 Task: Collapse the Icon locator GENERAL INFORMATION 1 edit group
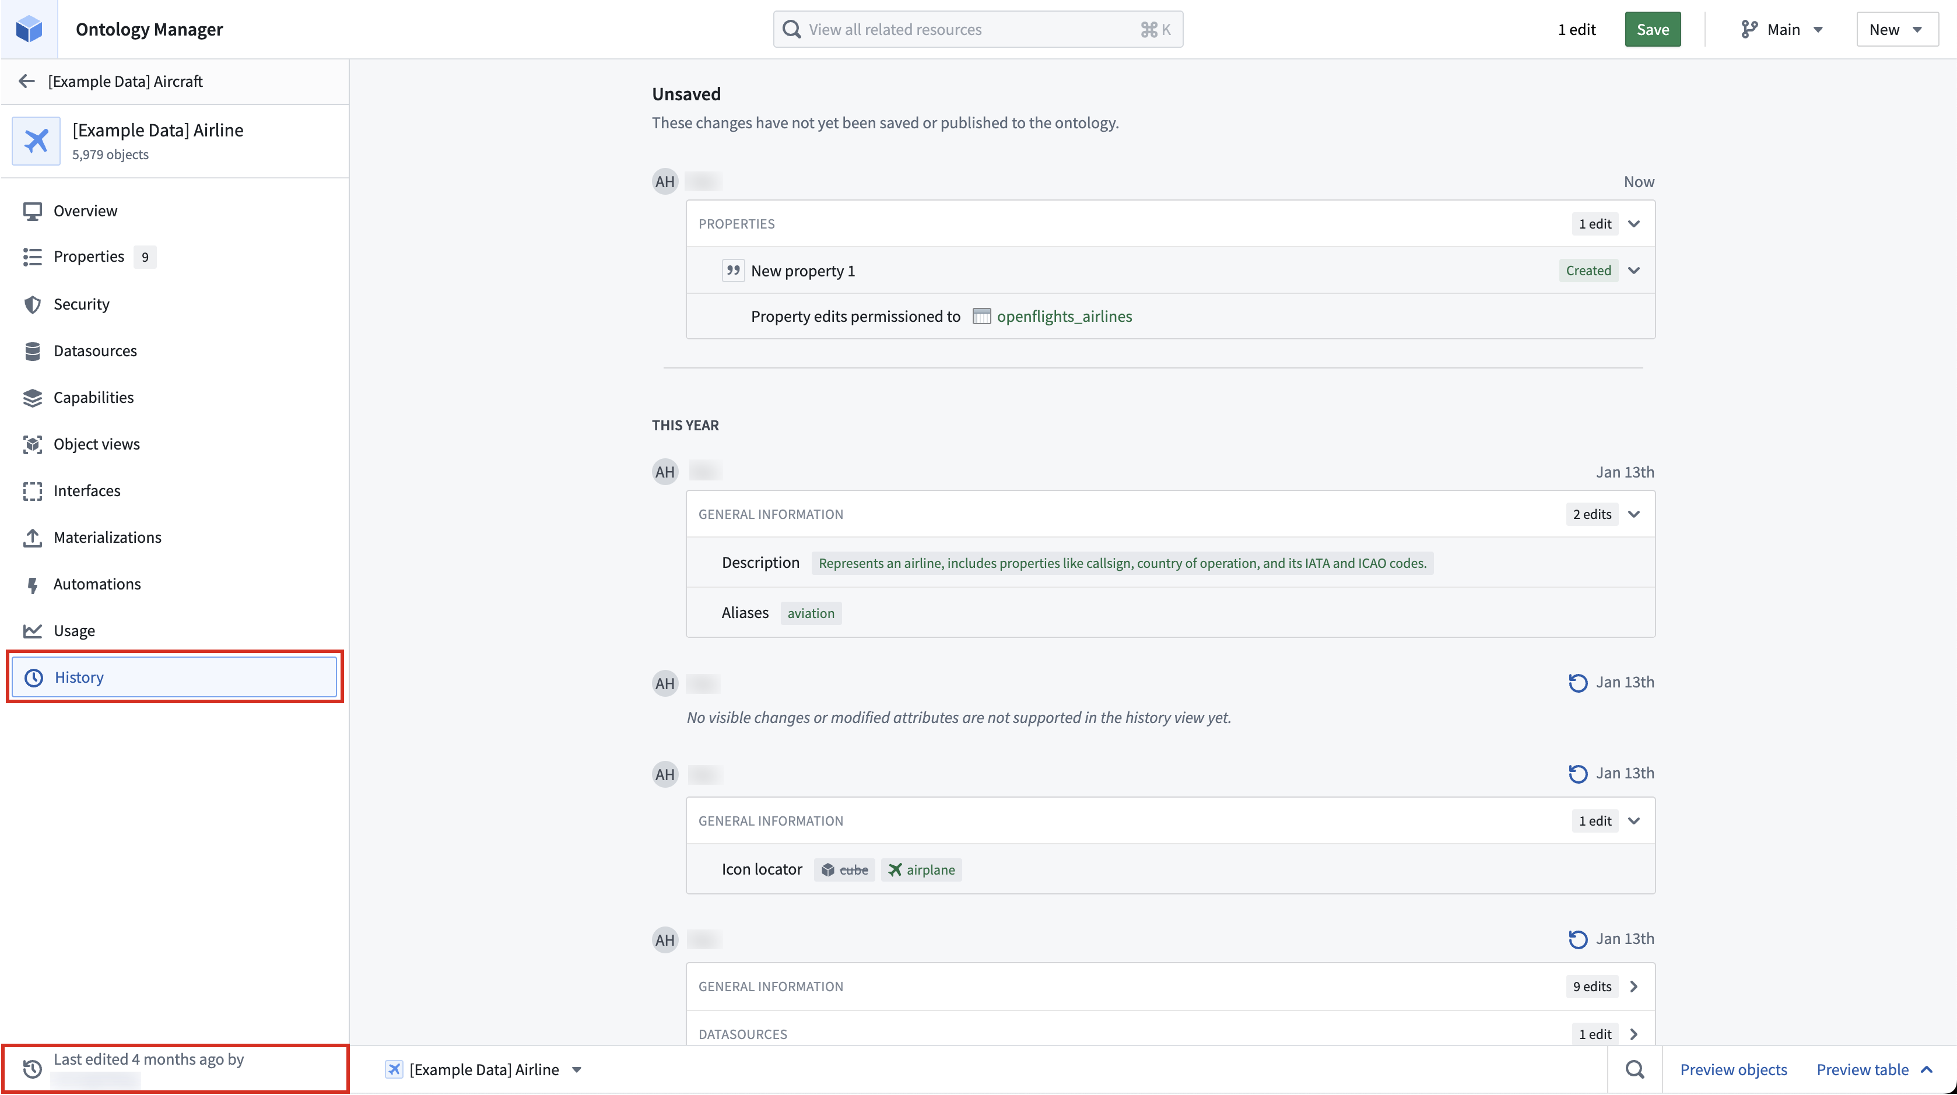point(1633,821)
